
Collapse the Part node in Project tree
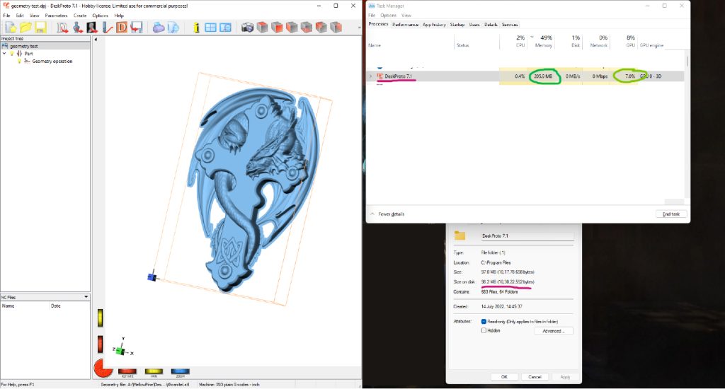click(x=4, y=53)
